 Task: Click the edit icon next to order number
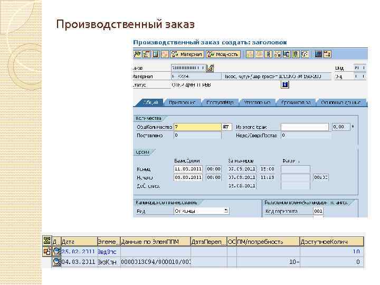210,68
